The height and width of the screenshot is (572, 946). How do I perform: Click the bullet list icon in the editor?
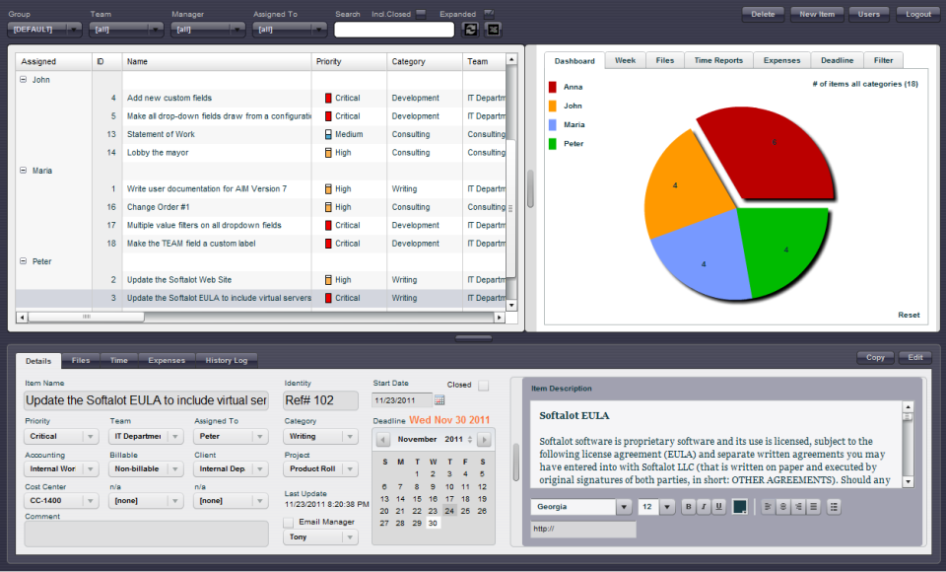(x=833, y=506)
